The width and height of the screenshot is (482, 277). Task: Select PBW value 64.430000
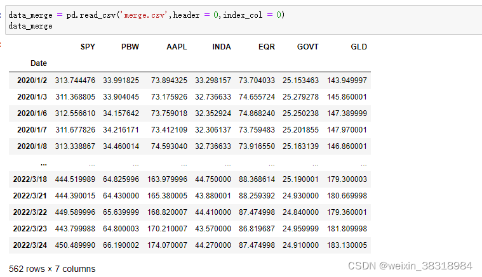121,196
